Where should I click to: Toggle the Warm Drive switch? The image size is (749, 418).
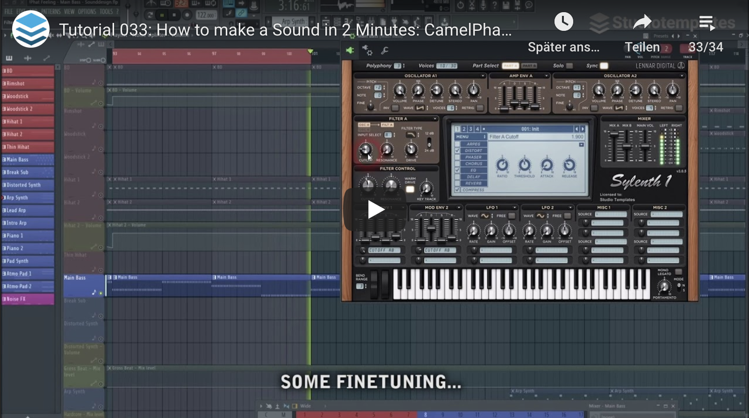click(410, 189)
